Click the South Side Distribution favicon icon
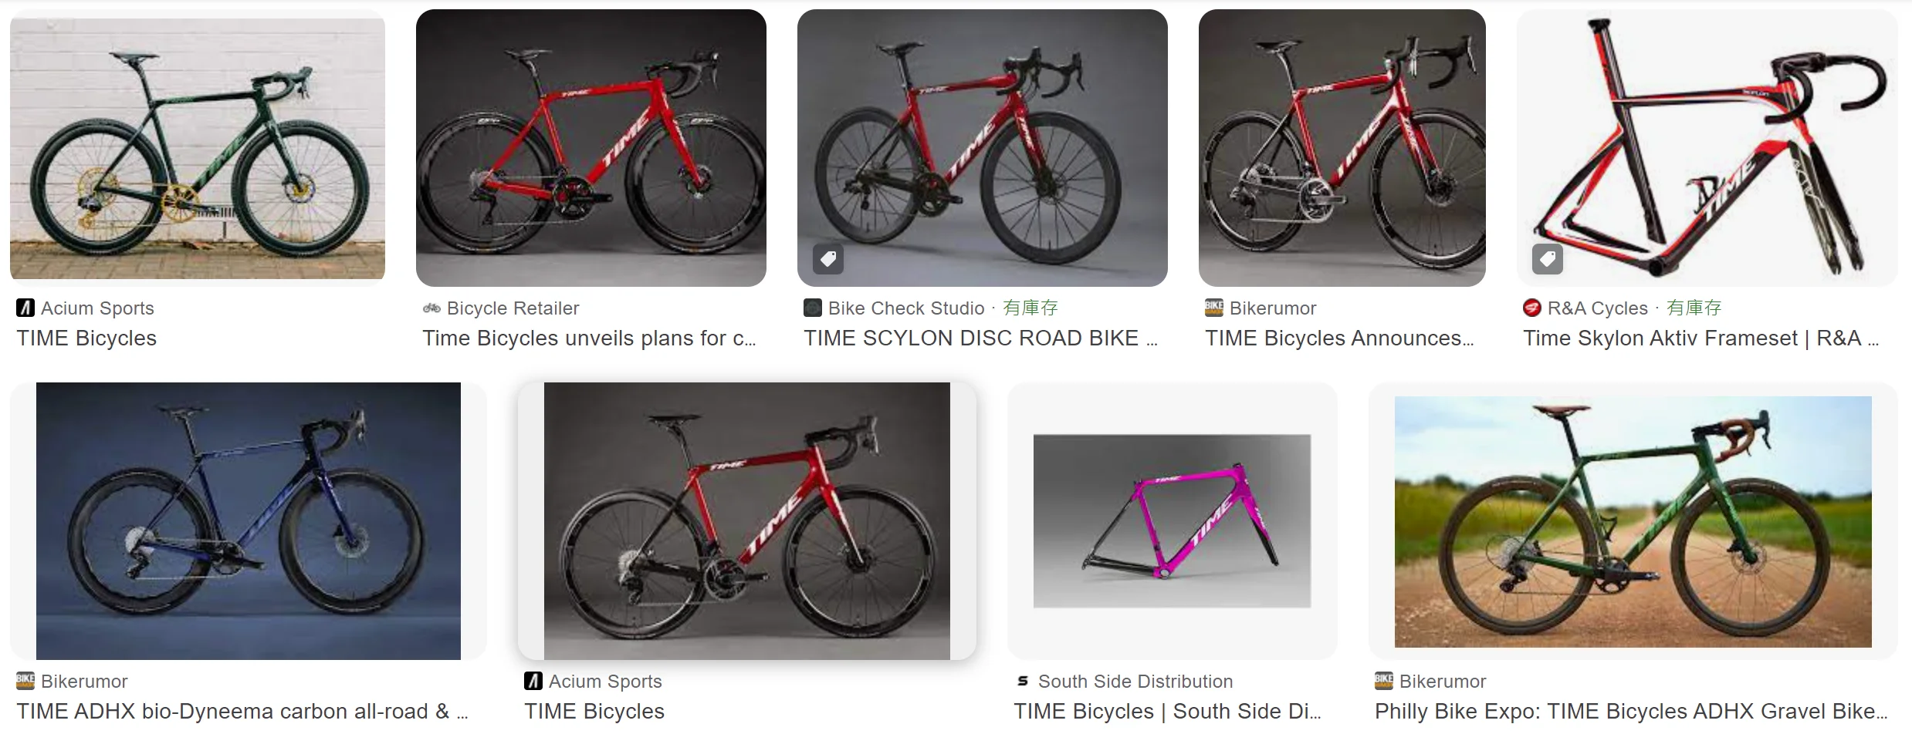1912x734 pixels. point(1023,682)
